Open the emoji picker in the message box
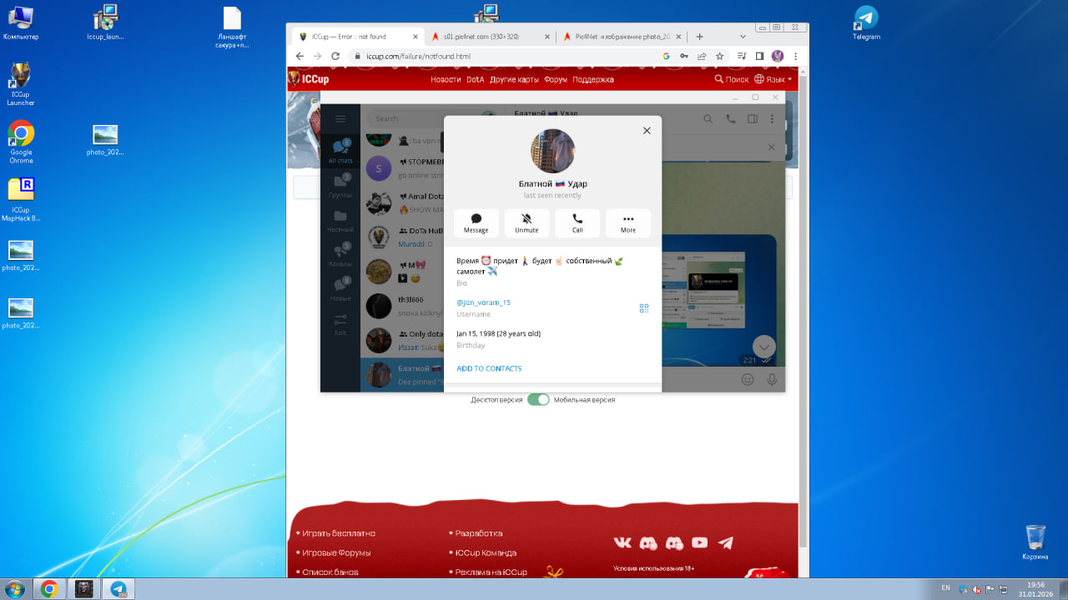 point(748,379)
